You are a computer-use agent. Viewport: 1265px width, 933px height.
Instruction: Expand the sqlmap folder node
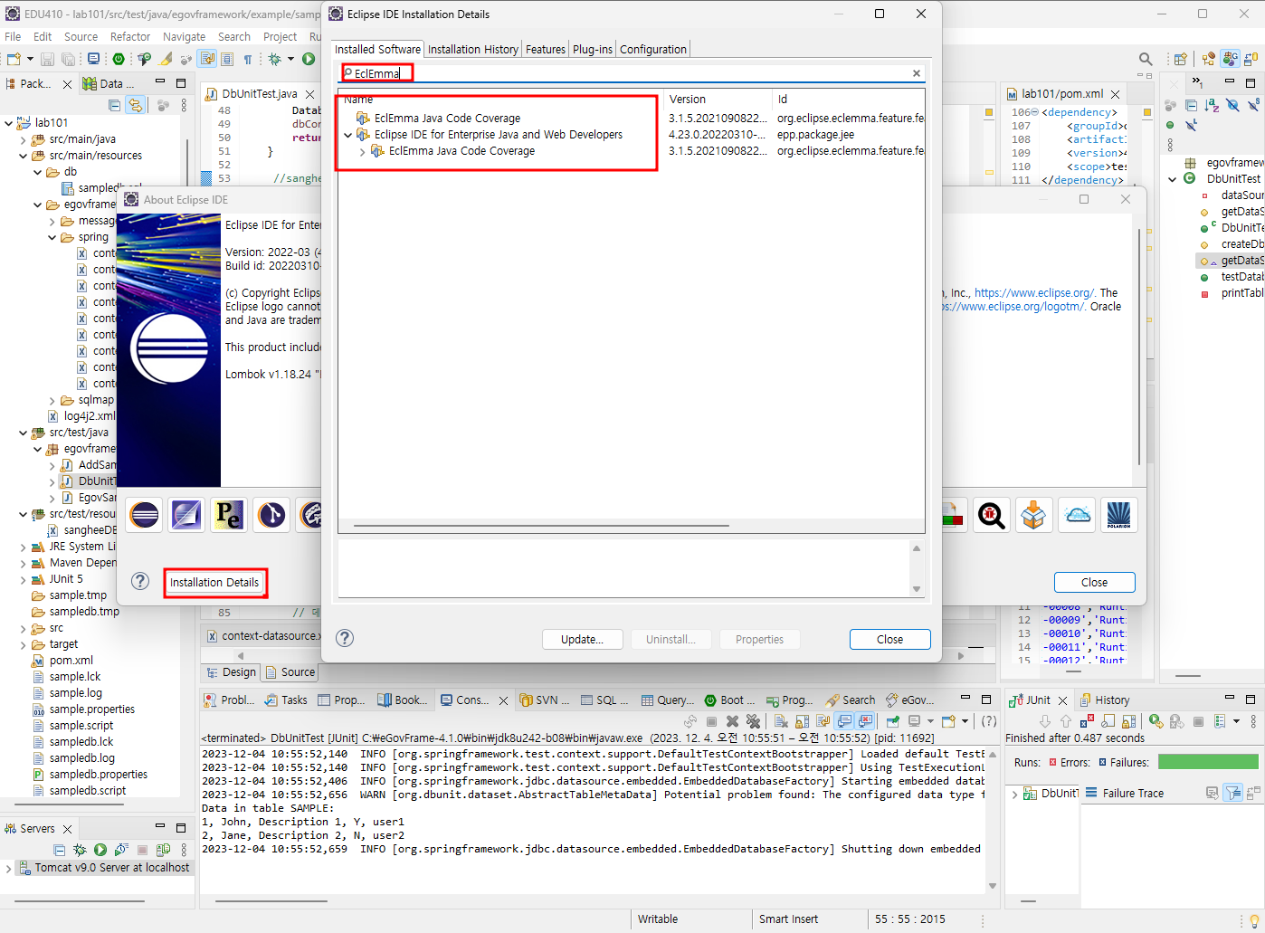click(x=52, y=400)
